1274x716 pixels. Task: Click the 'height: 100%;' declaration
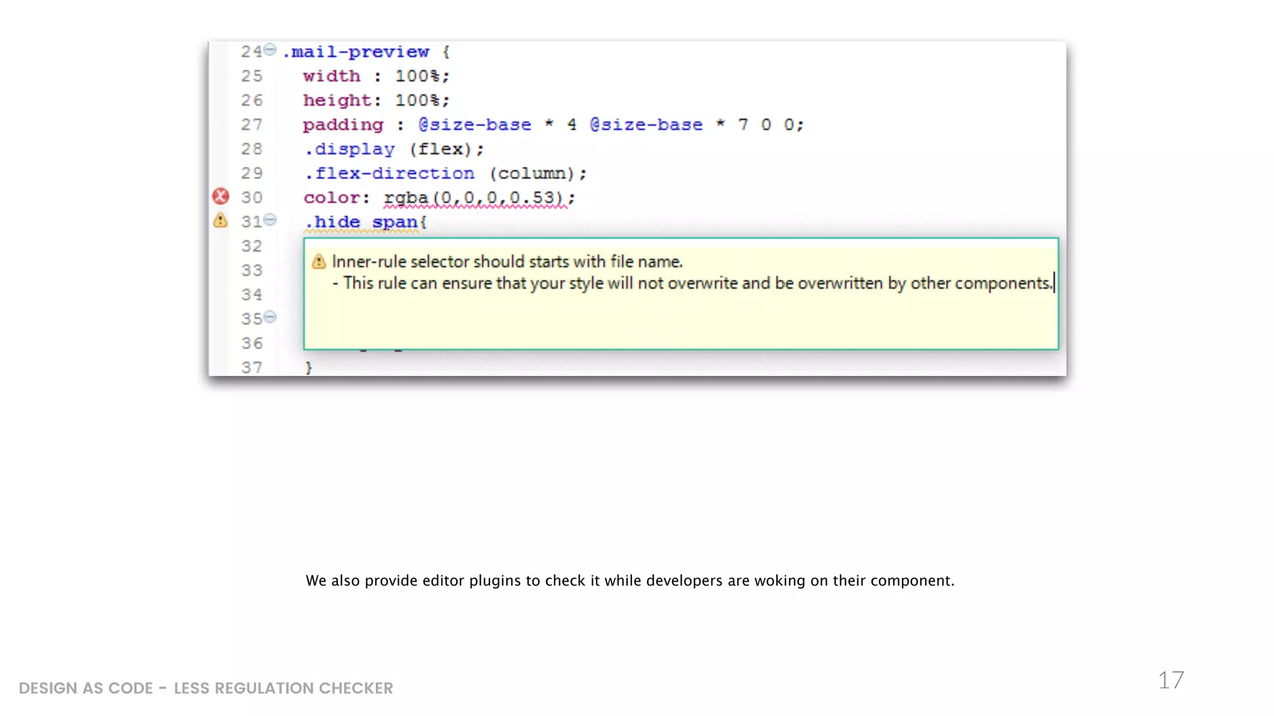376,100
